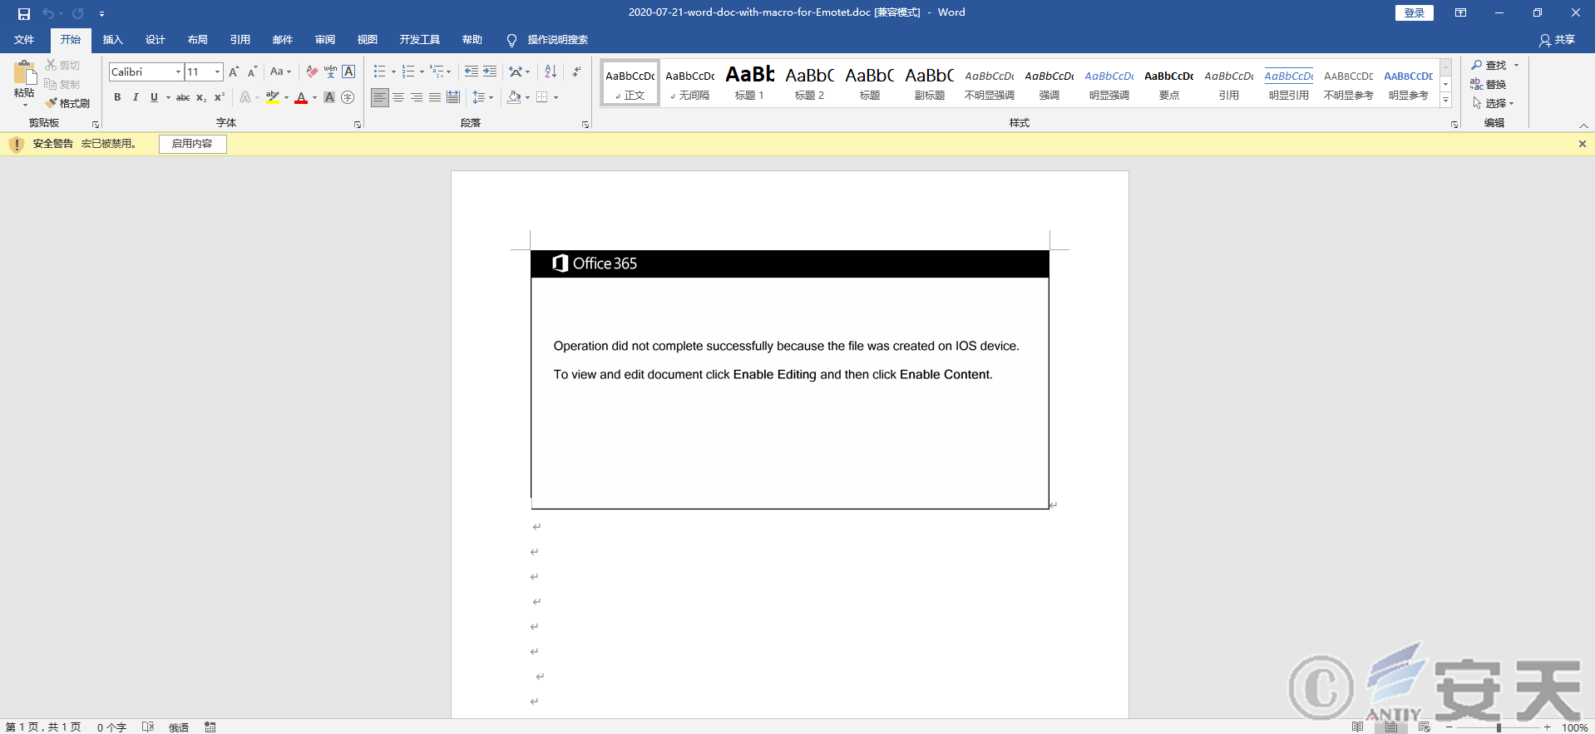Switch to the Layout (布局) tab
Screen dimensions: 1595x734
pos(197,40)
